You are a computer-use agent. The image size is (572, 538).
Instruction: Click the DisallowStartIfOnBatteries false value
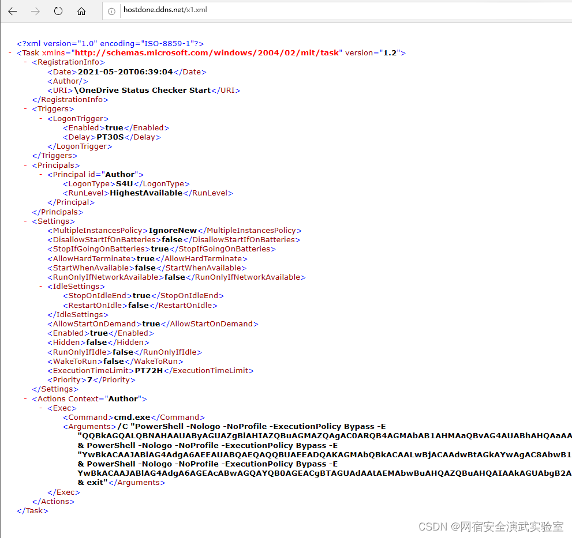172,240
